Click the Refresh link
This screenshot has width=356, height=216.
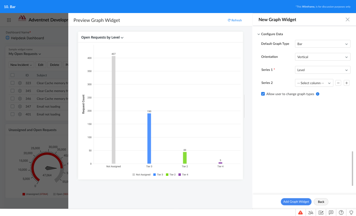(x=235, y=20)
